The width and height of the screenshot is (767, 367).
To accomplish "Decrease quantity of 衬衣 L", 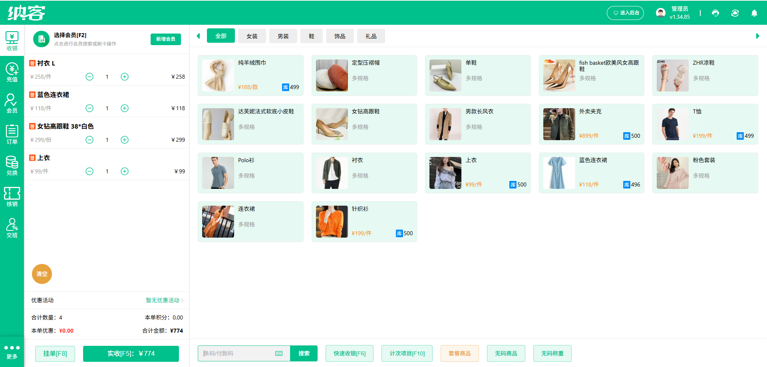I will coord(89,77).
